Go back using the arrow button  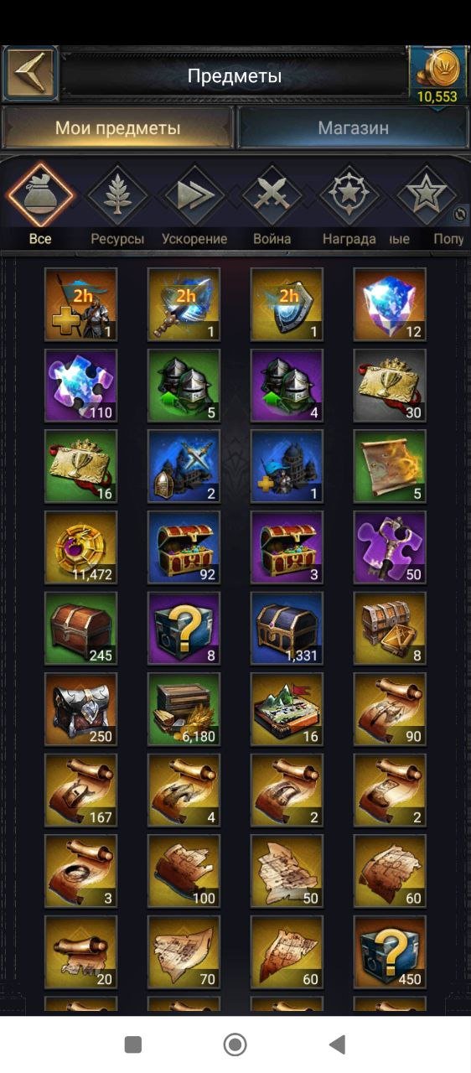[30, 75]
